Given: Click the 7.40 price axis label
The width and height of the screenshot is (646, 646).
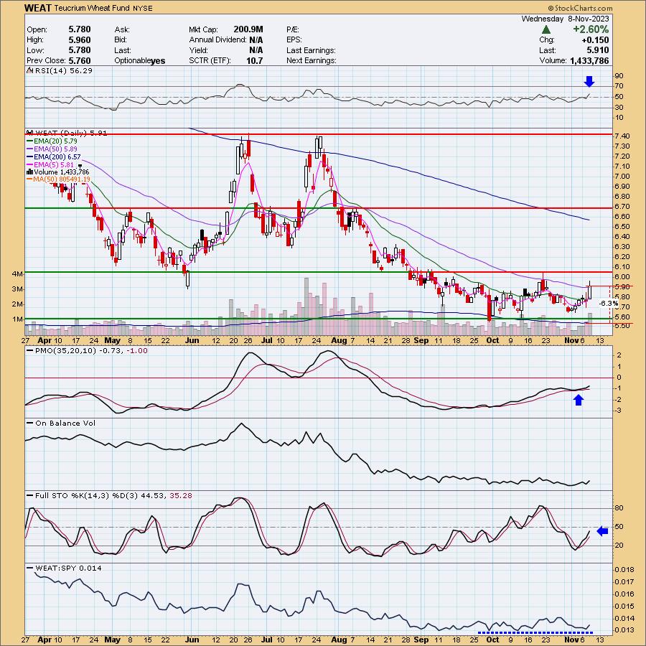Looking at the screenshot, I should click(622, 136).
